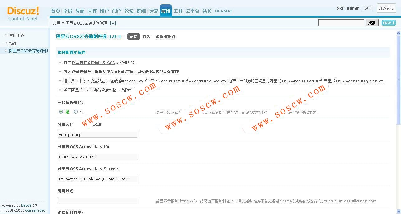This screenshot has width=401, height=214.
Task: Click the 绑定域名 label
Action: coord(66,191)
